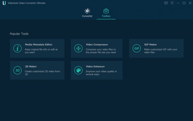This screenshot has width=193, height=121.
Task: Switch to the Toolbox tab
Action: (106, 13)
